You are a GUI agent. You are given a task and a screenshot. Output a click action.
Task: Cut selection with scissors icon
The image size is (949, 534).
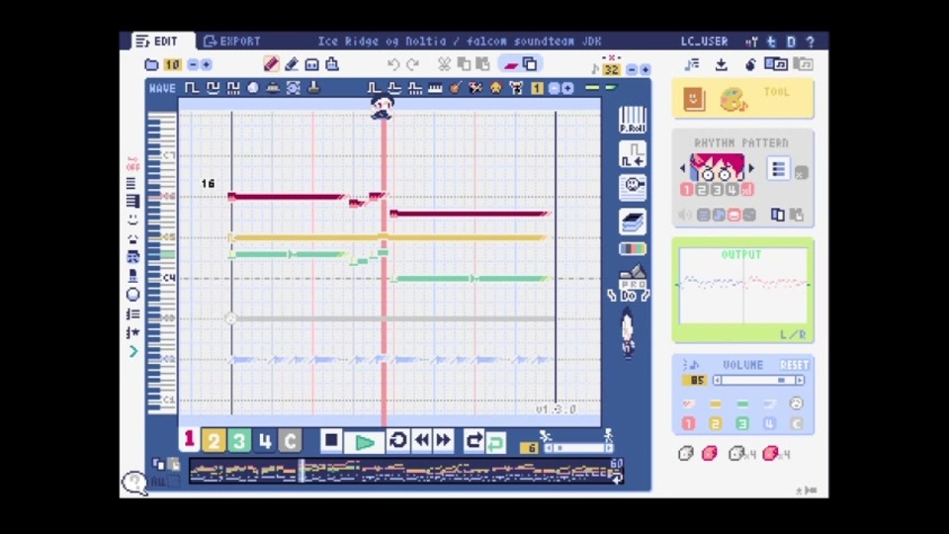[444, 64]
